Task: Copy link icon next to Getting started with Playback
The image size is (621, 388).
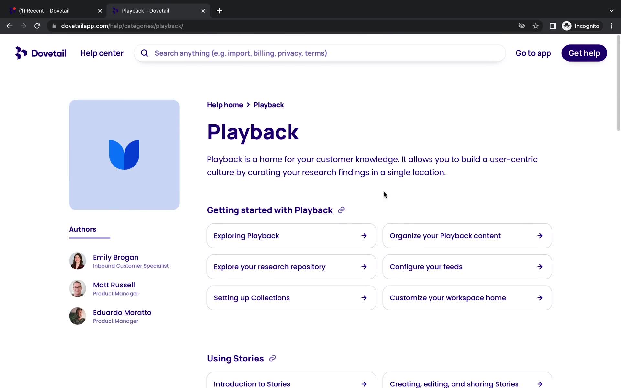Action: 341,210
